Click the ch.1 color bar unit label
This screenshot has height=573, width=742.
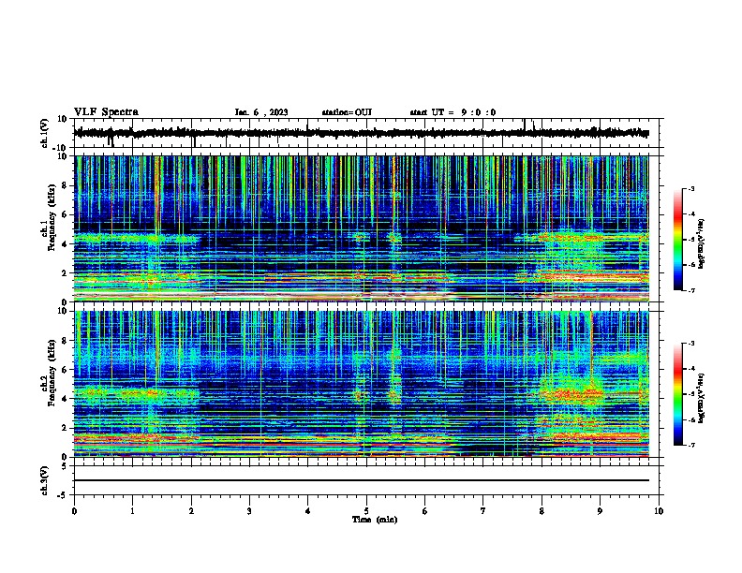pos(701,244)
